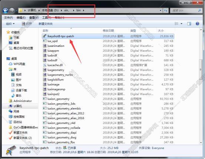
Task: Select the luxappm file icon
Action: pyautogui.click(x=45, y=51)
